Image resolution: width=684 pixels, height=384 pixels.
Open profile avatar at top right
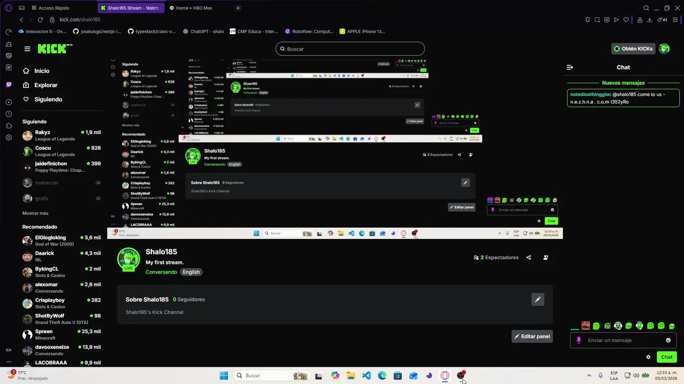(664, 49)
